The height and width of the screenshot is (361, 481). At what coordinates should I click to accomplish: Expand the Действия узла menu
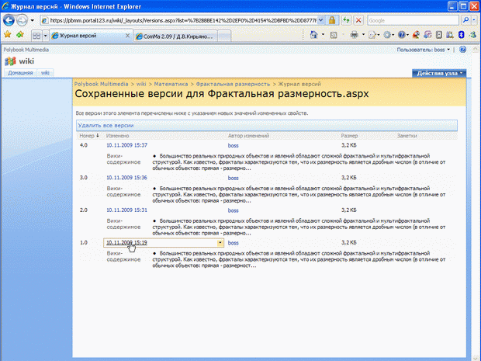tap(440, 73)
